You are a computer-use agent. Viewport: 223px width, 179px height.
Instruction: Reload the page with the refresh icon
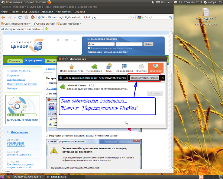coord(20,17)
